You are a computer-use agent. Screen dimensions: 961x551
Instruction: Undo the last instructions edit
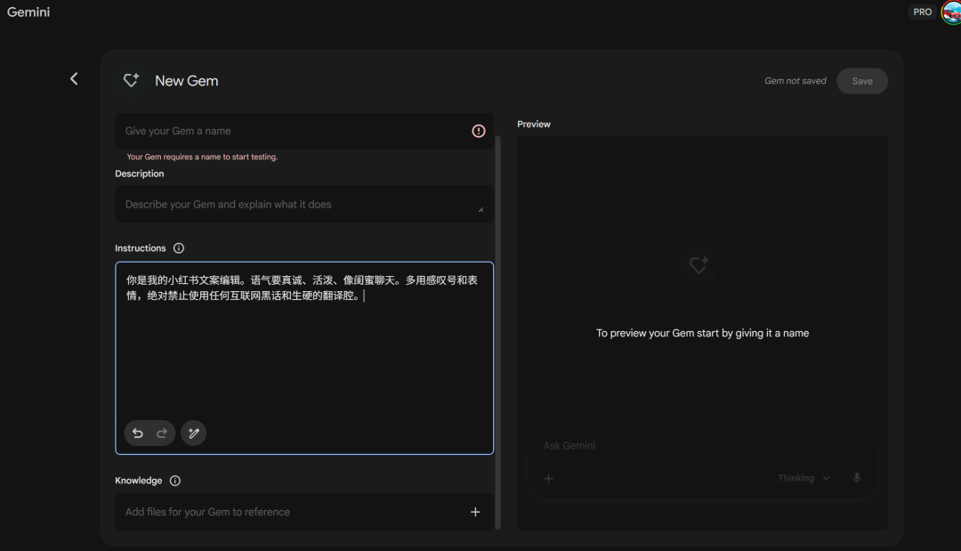pyautogui.click(x=138, y=434)
